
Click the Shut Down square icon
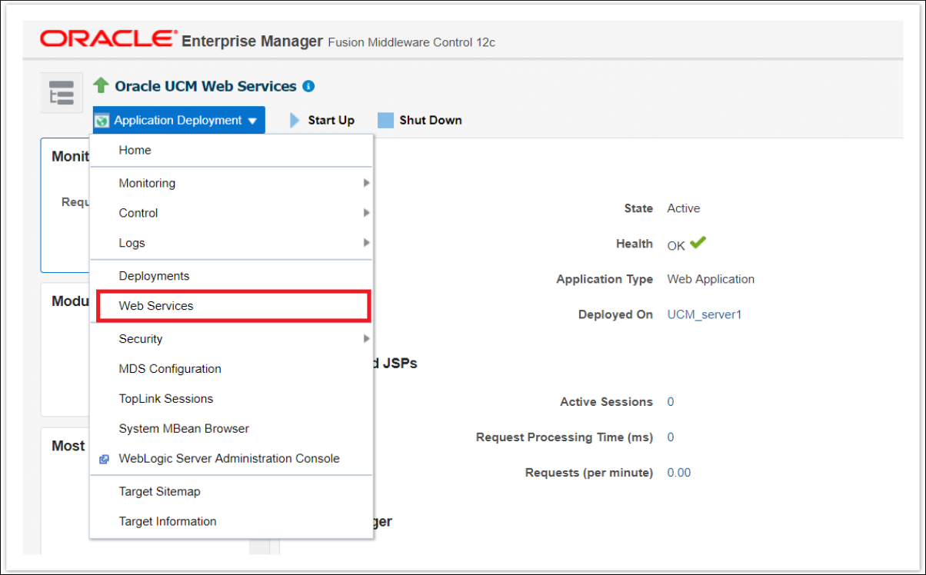click(x=385, y=121)
